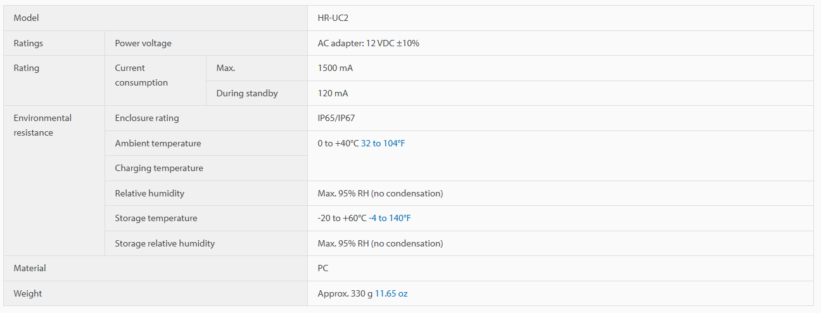Click the blue -4 to 140°F text
821x313 pixels.
(x=390, y=218)
